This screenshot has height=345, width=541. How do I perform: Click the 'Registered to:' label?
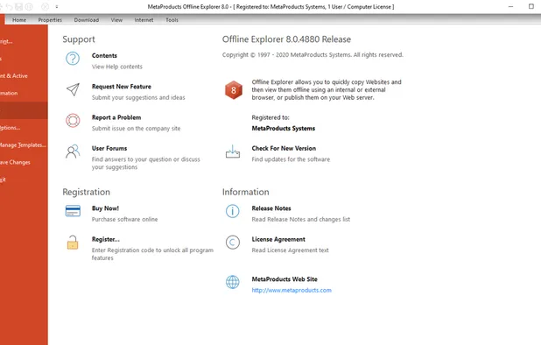click(x=270, y=117)
